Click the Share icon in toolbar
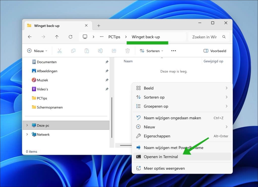Screen dimensions: 258x187 pos(114,51)
